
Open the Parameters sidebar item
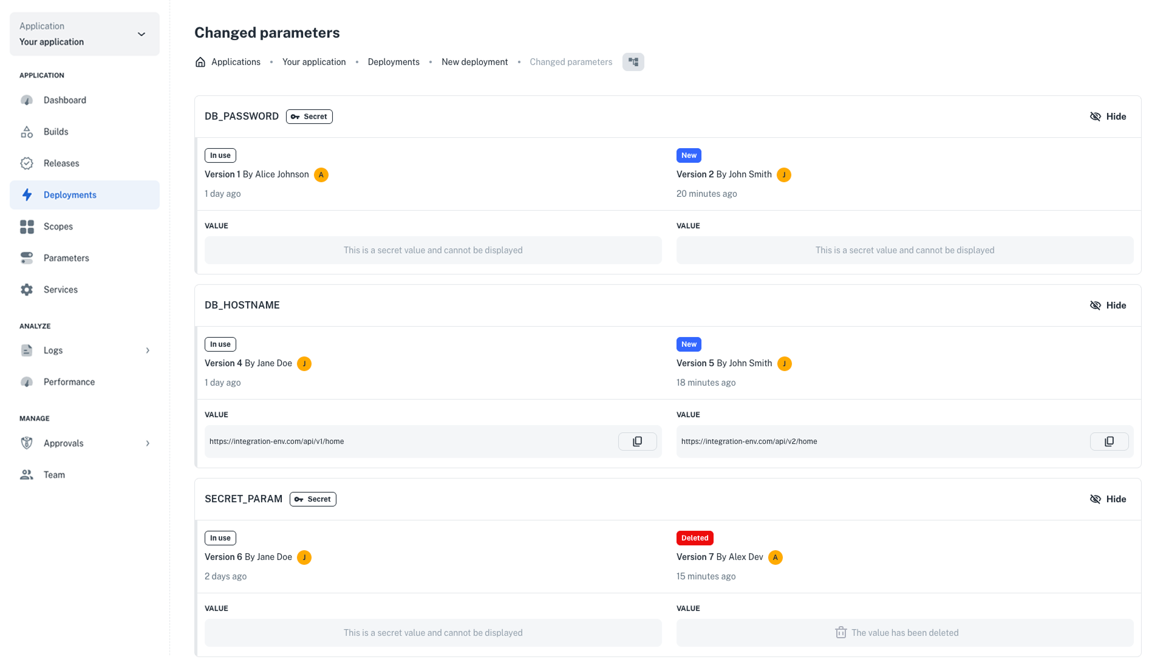click(66, 258)
